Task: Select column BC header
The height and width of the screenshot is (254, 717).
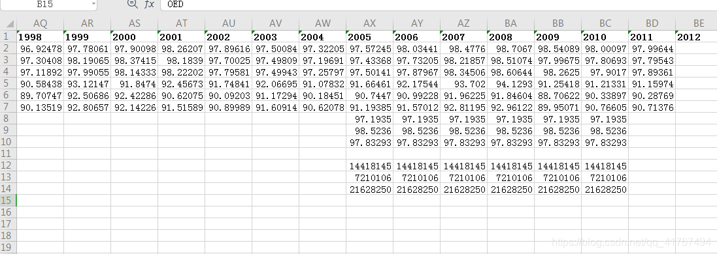Action: pyautogui.click(x=605, y=23)
